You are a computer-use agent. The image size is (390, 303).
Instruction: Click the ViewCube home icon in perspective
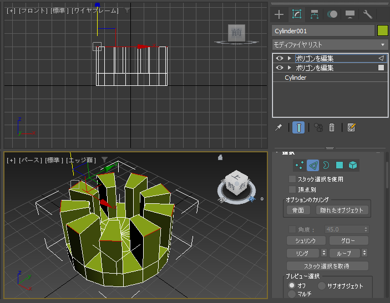[220, 157]
